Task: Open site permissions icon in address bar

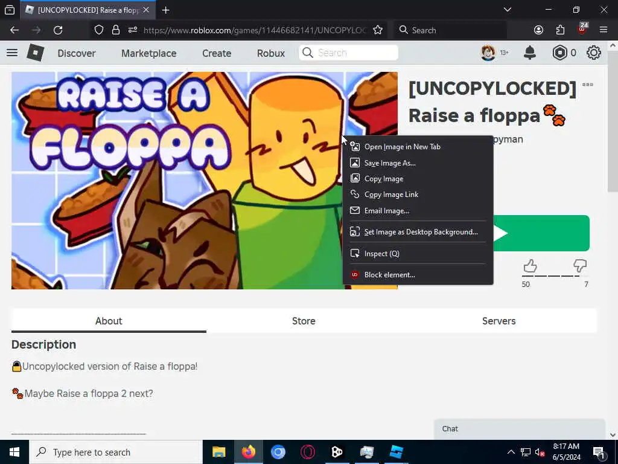Action: (x=133, y=30)
